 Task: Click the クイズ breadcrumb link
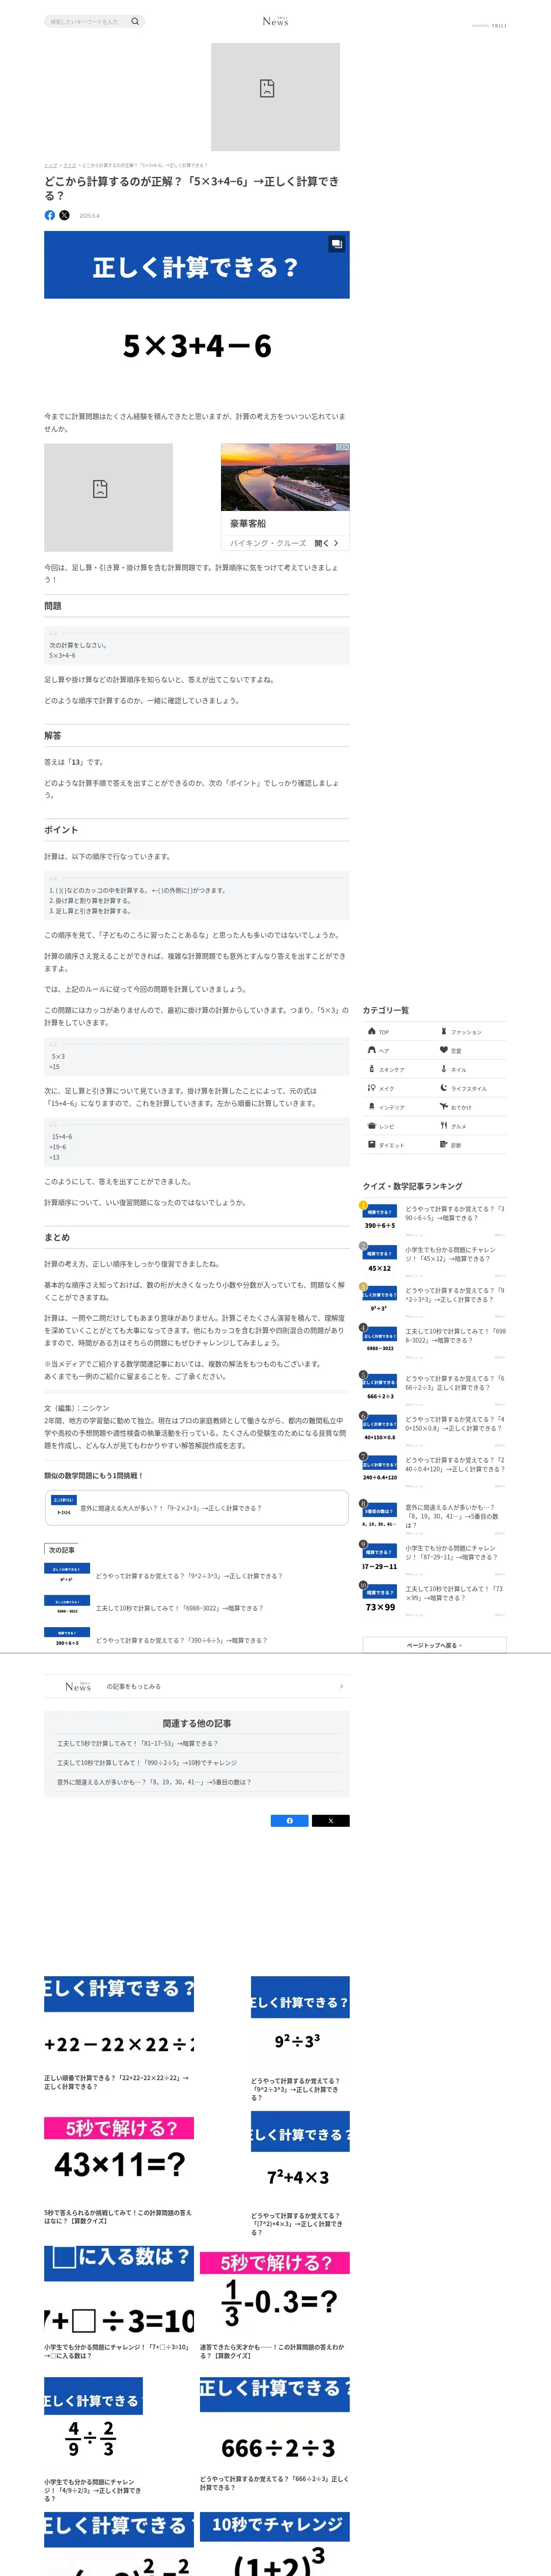(x=69, y=165)
